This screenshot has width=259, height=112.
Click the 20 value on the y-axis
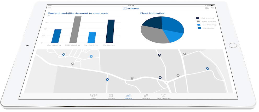43,36
